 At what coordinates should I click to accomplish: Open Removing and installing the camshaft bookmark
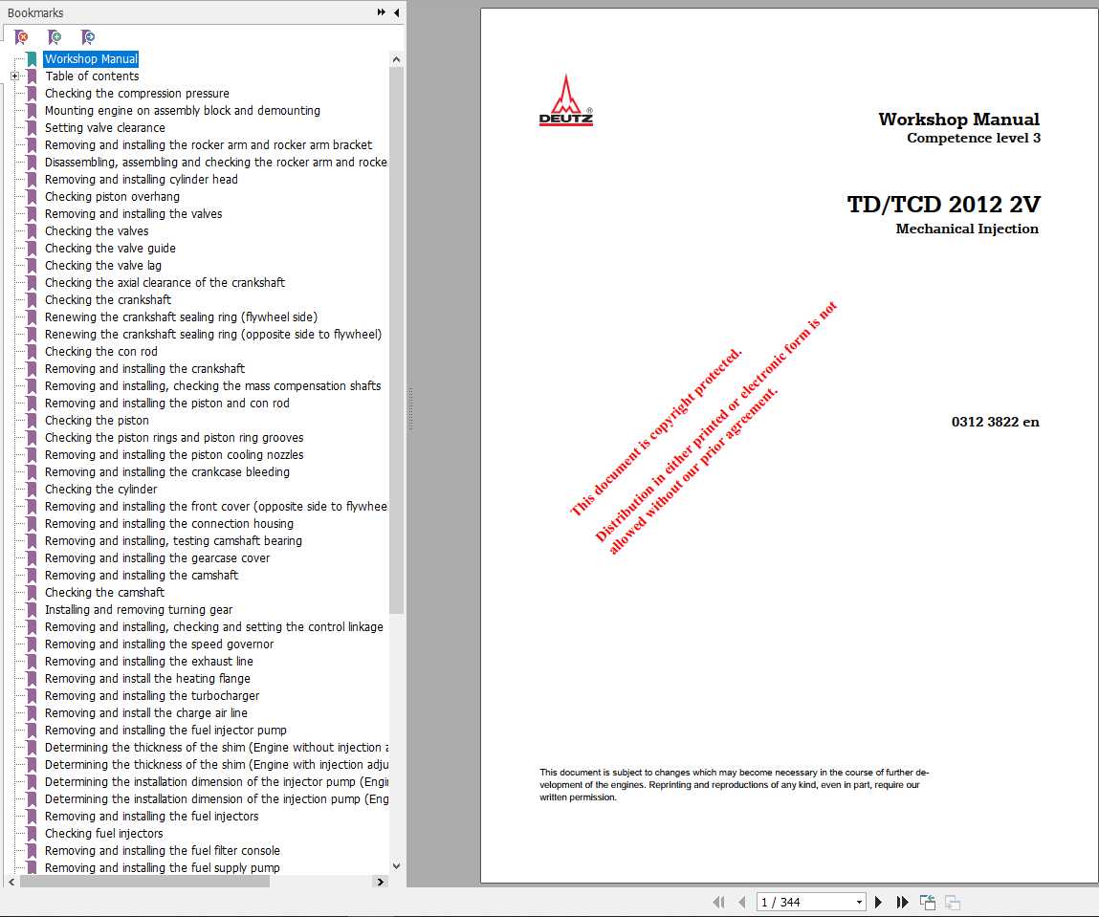click(142, 575)
